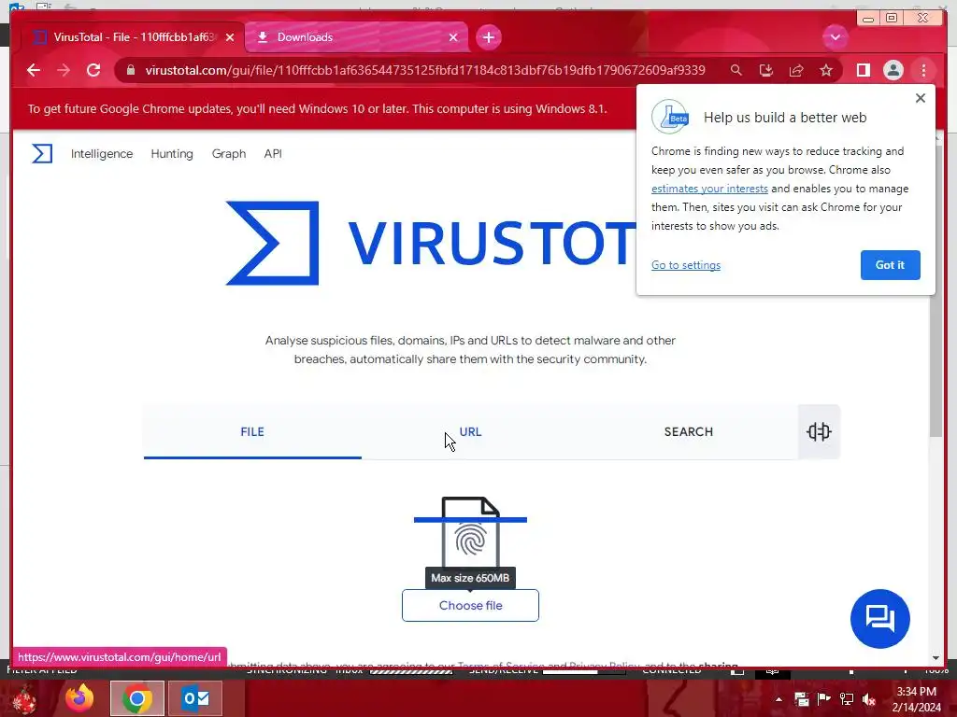The width and height of the screenshot is (957, 717).
Task: Click the small VirusTotal sigma logo
Action: [42, 154]
